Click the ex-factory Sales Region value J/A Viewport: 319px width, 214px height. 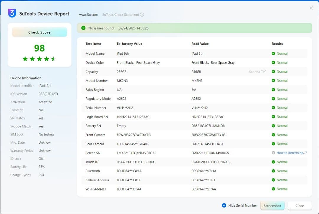point(119,90)
